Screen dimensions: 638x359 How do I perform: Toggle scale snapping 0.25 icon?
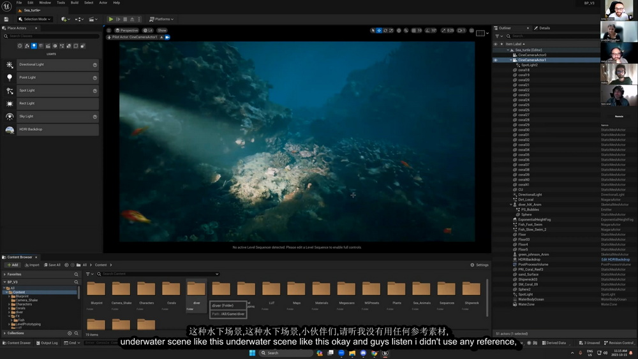444,31
